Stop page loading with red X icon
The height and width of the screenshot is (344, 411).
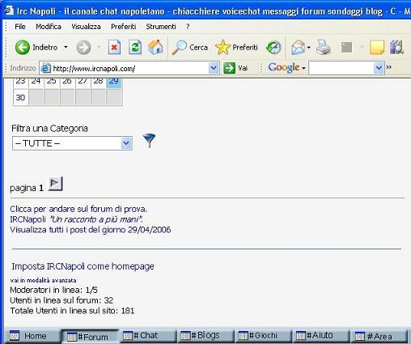click(x=114, y=48)
